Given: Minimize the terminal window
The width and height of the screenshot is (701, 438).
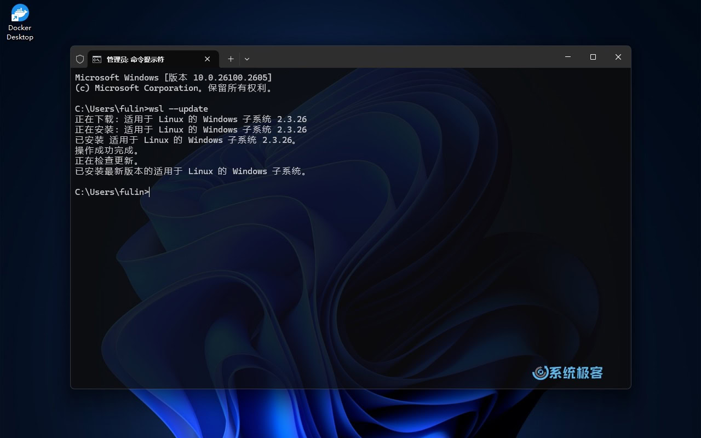Looking at the screenshot, I should tap(568, 57).
